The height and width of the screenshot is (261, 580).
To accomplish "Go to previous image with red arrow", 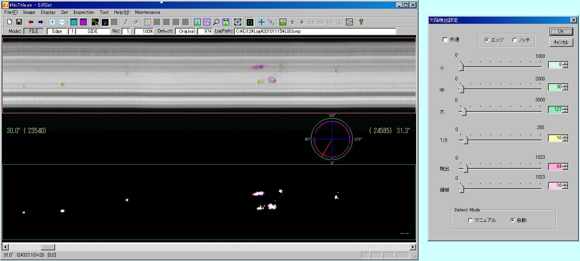I will coord(31,22).
